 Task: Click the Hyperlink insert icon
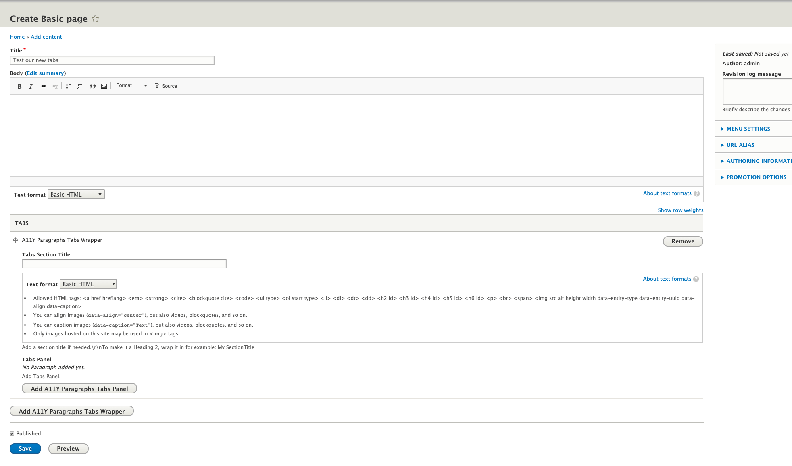(43, 85)
